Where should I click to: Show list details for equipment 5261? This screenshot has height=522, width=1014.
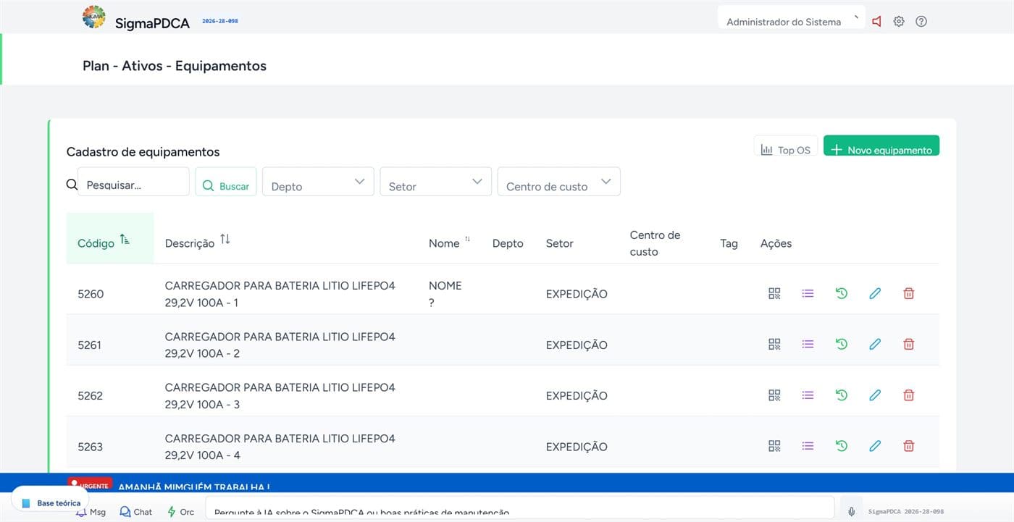pyautogui.click(x=808, y=344)
